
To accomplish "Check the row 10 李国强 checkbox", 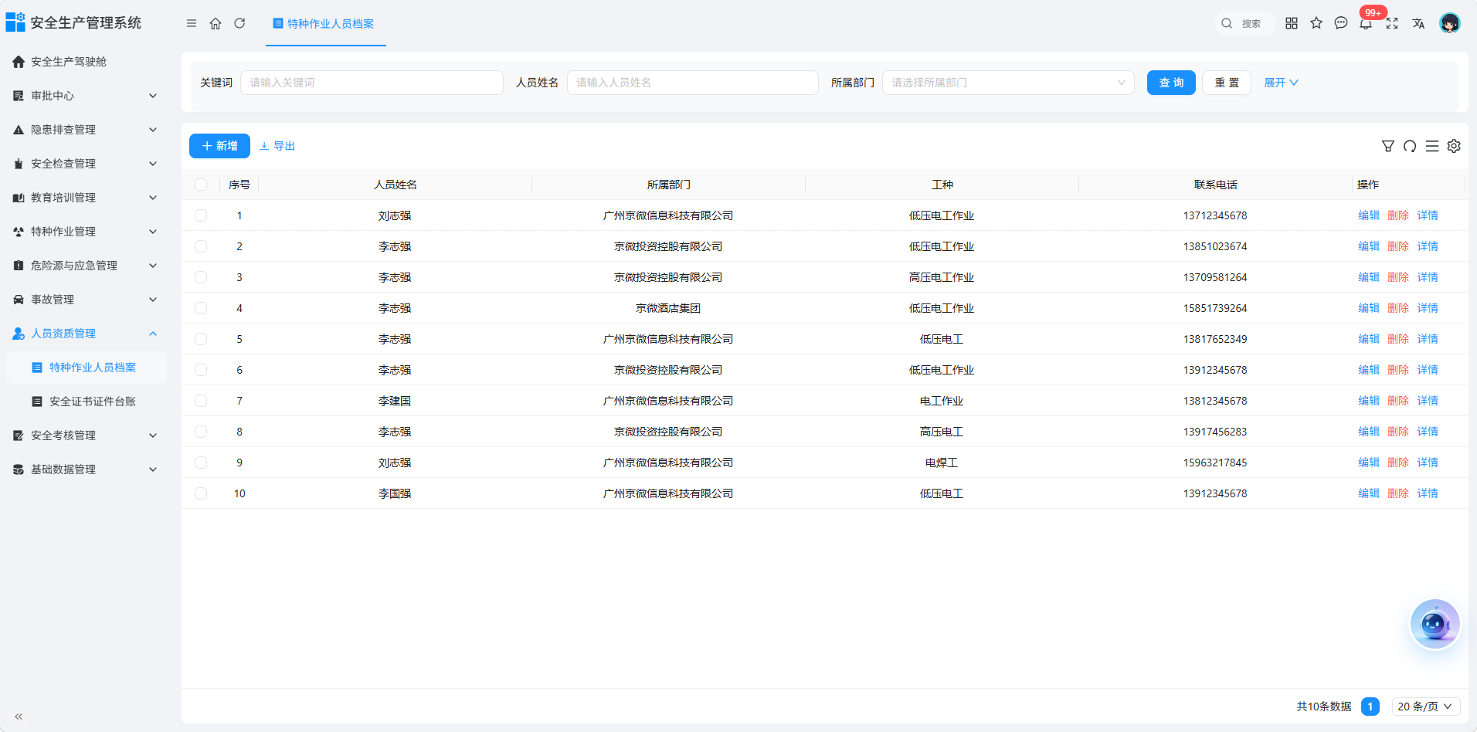I will (x=201, y=493).
